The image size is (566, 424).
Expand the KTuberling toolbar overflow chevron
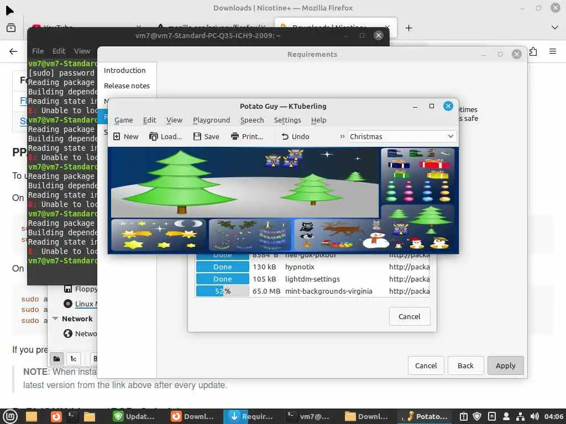342,136
